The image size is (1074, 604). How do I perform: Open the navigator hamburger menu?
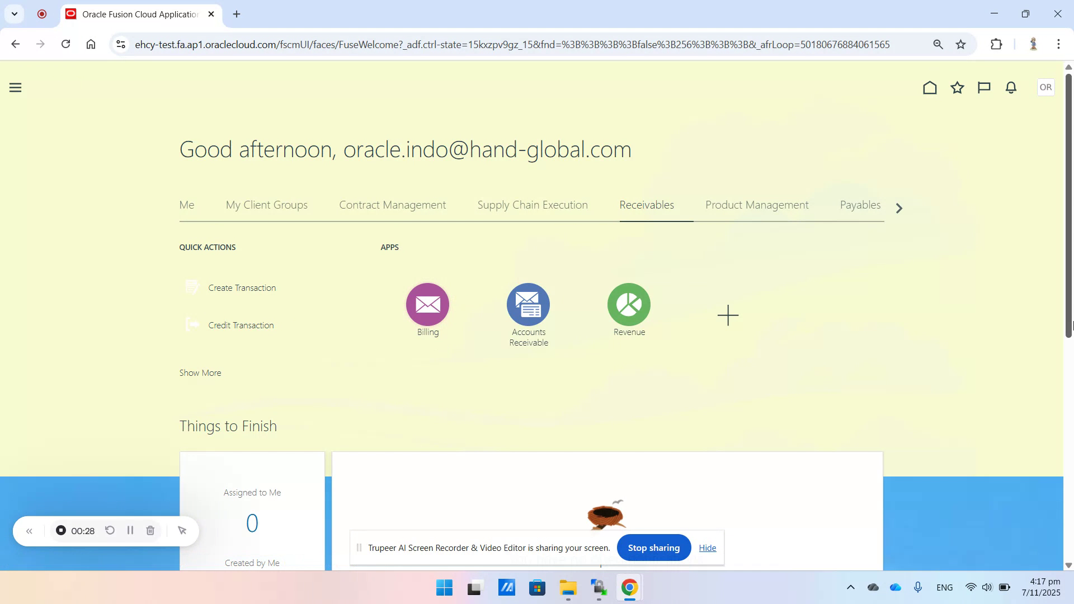coord(15,87)
